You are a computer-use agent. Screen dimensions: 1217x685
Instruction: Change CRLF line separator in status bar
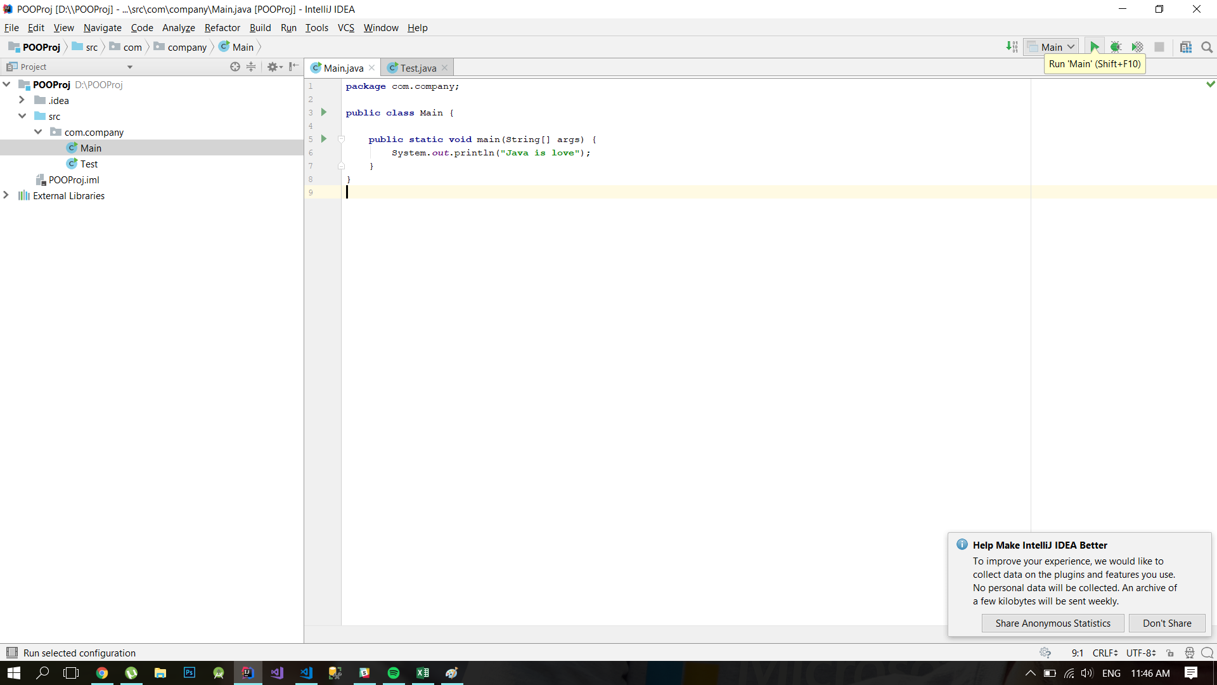pyautogui.click(x=1105, y=653)
